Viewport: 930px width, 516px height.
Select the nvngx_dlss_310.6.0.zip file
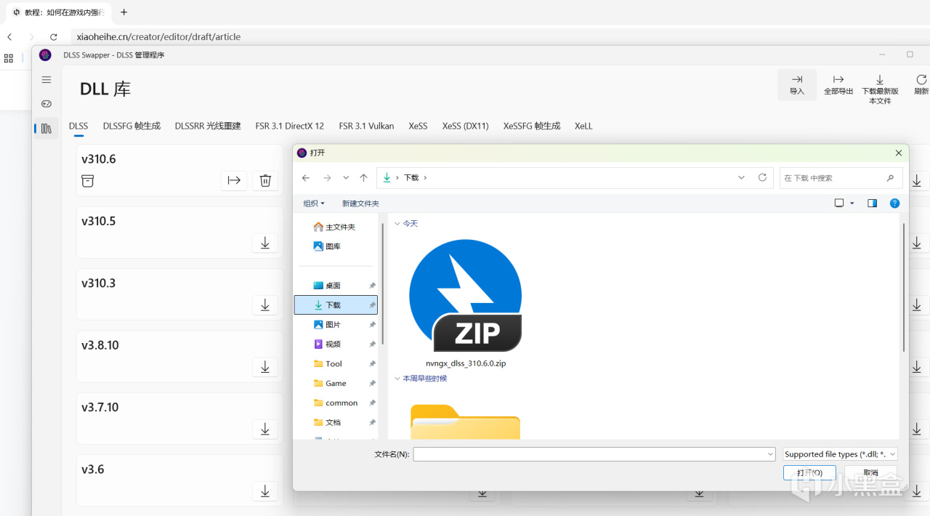[466, 303]
